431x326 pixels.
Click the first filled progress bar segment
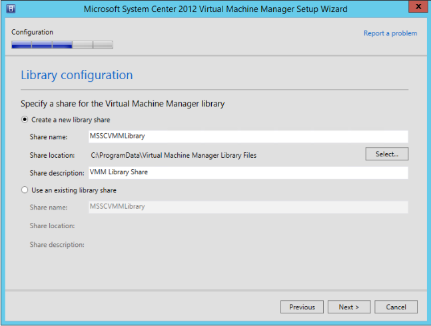pyautogui.click(x=21, y=45)
